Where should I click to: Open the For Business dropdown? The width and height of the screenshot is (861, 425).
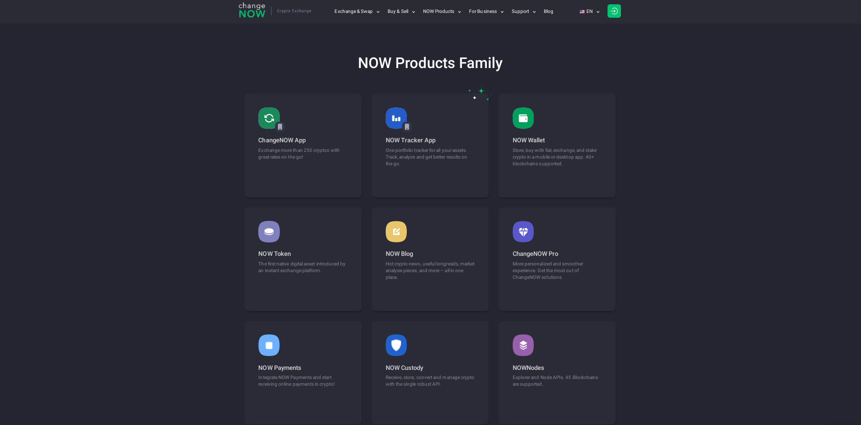coord(486,11)
